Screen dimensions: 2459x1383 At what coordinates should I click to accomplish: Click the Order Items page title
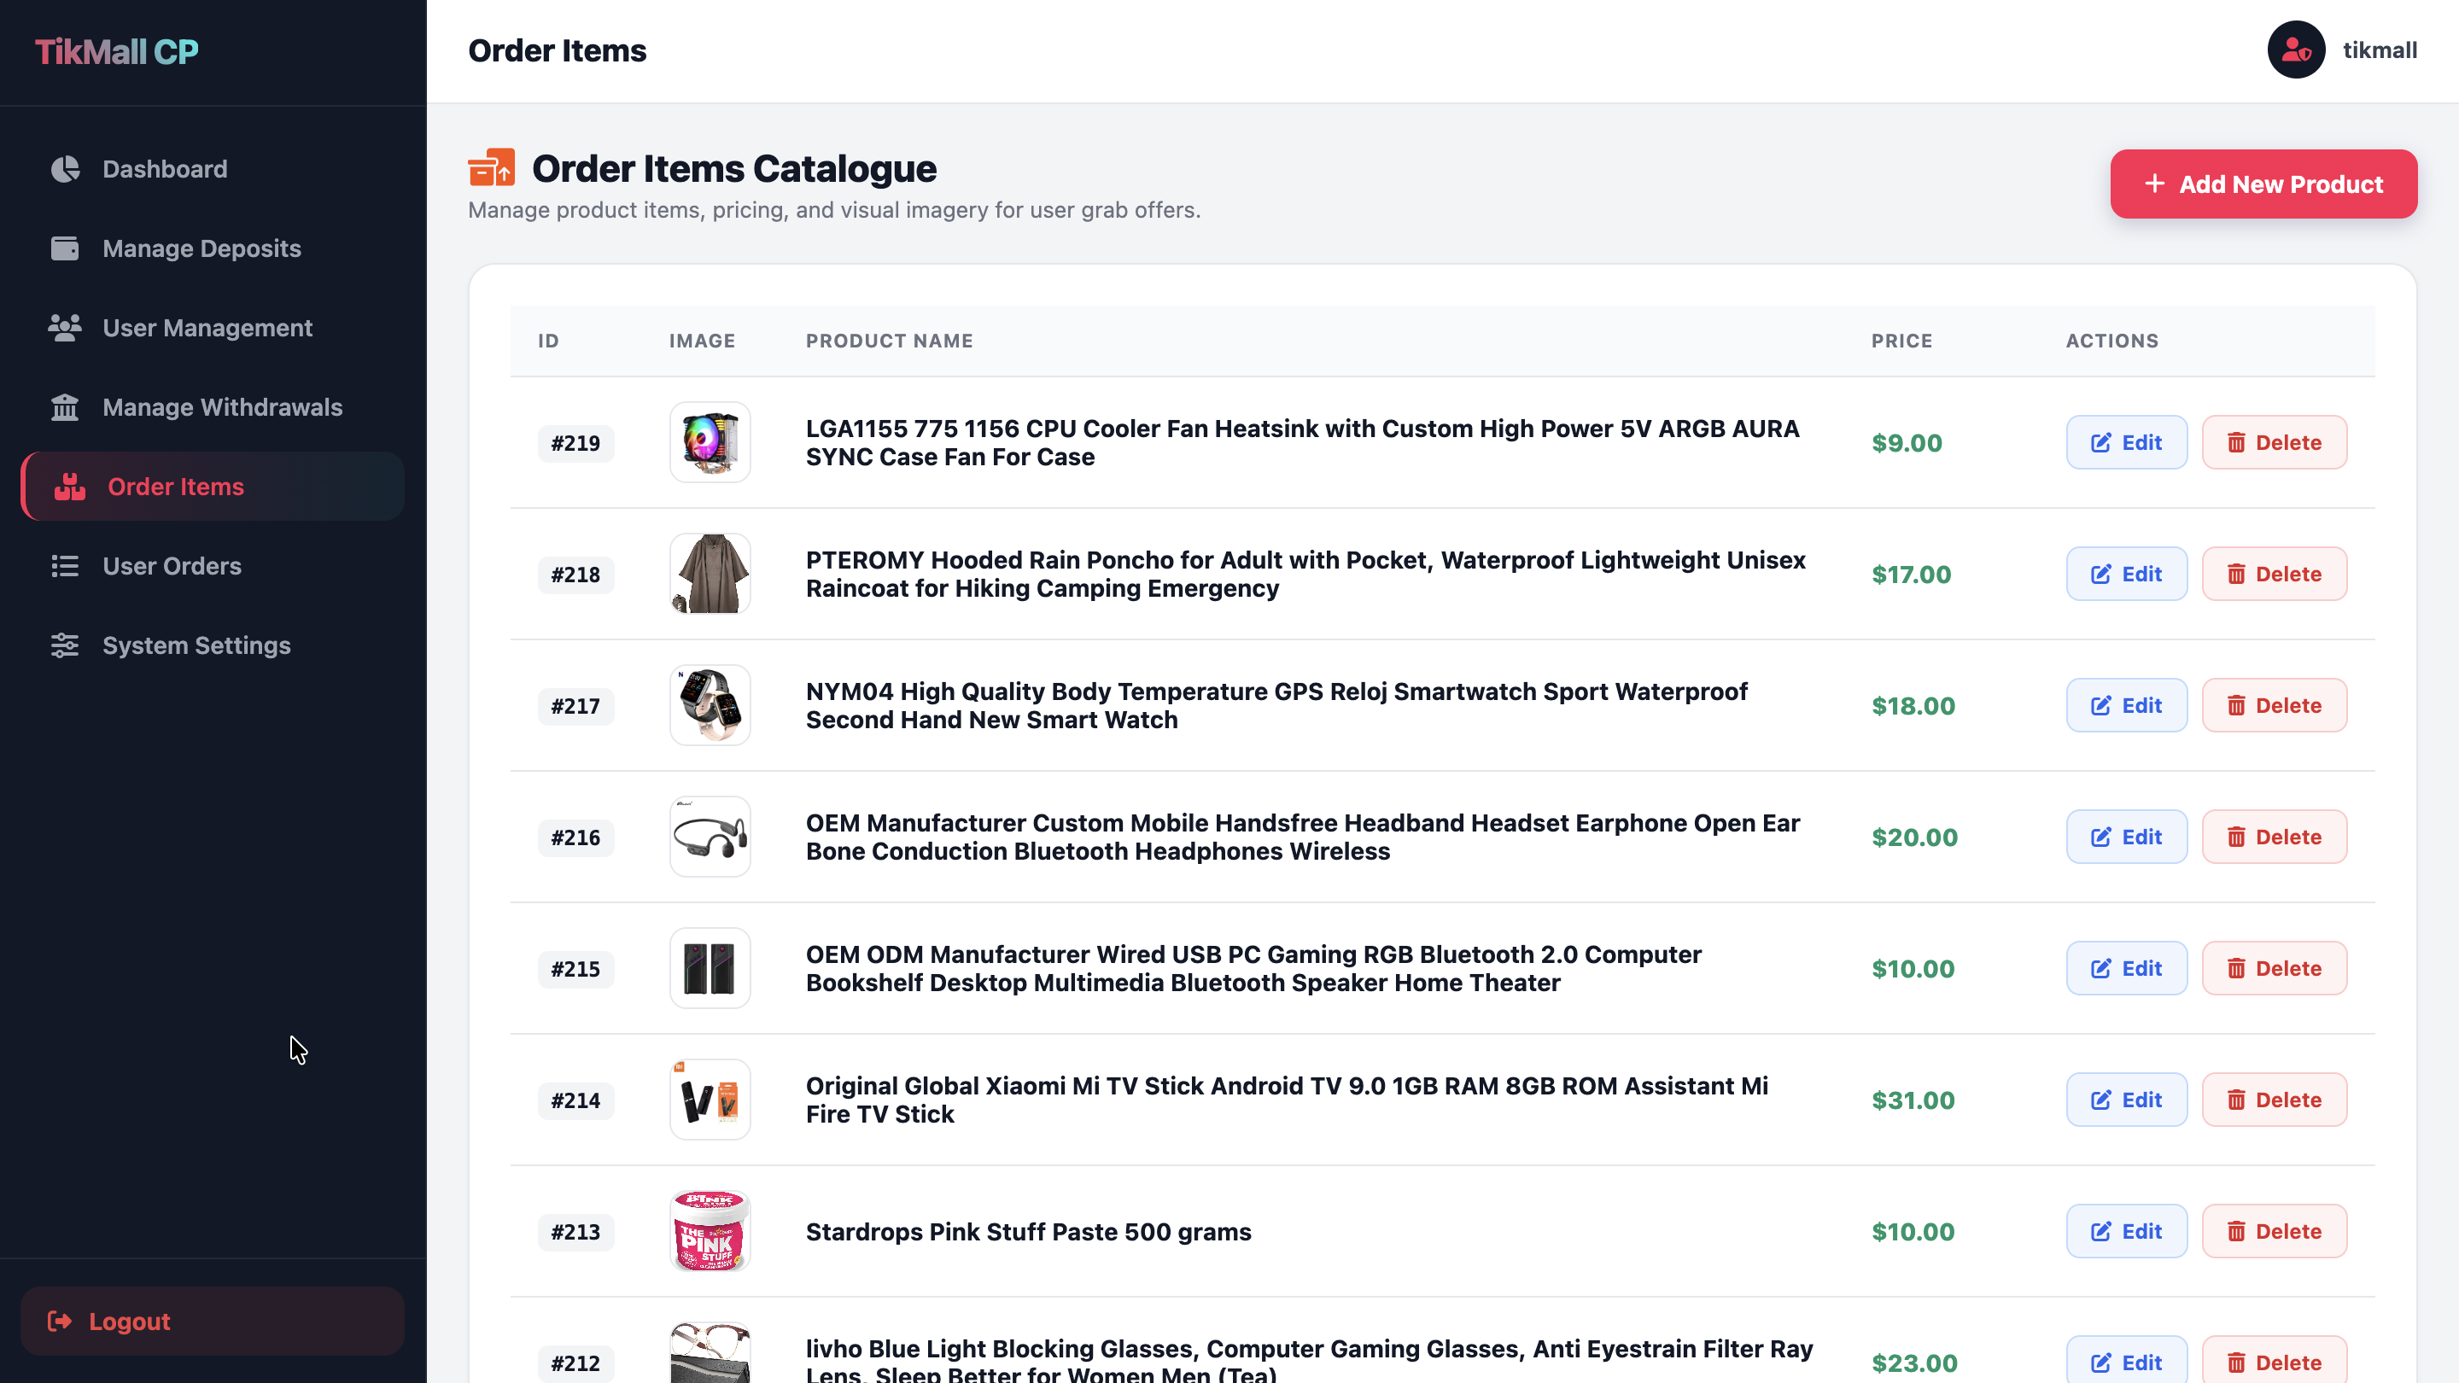[x=557, y=50]
